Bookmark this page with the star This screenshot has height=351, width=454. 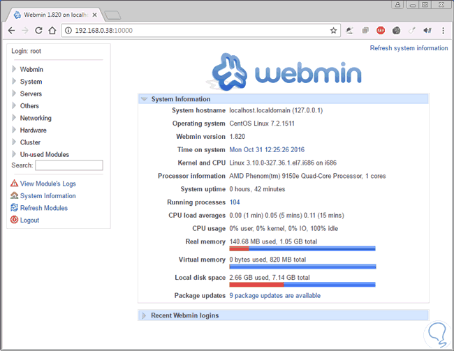(x=333, y=31)
